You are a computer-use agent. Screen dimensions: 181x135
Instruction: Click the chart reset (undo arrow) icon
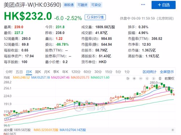tap(128, 79)
